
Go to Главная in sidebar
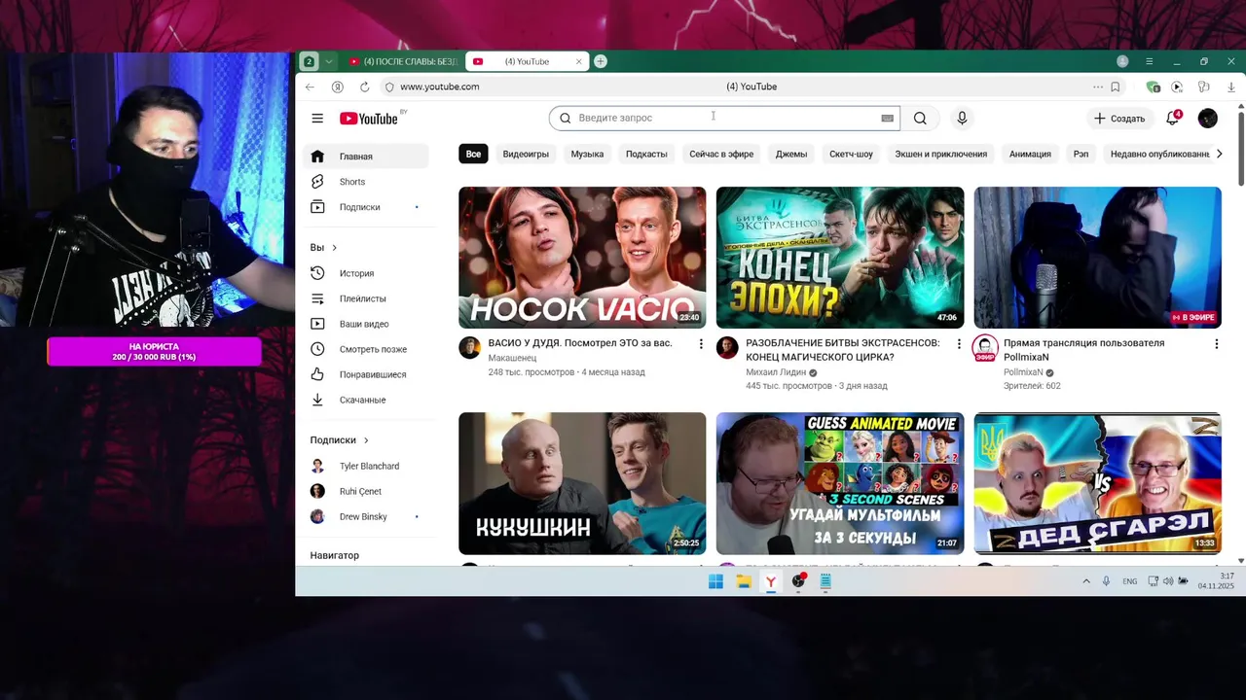(366, 157)
